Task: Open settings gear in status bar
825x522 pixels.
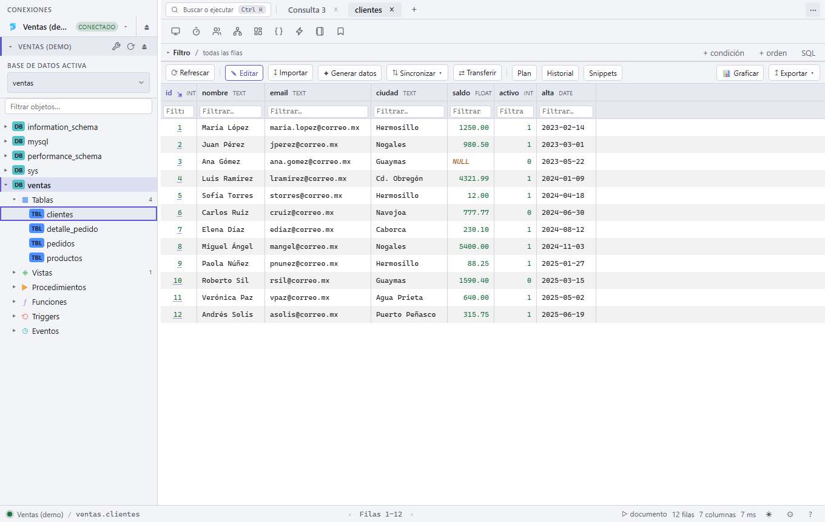Action: click(x=790, y=514)
